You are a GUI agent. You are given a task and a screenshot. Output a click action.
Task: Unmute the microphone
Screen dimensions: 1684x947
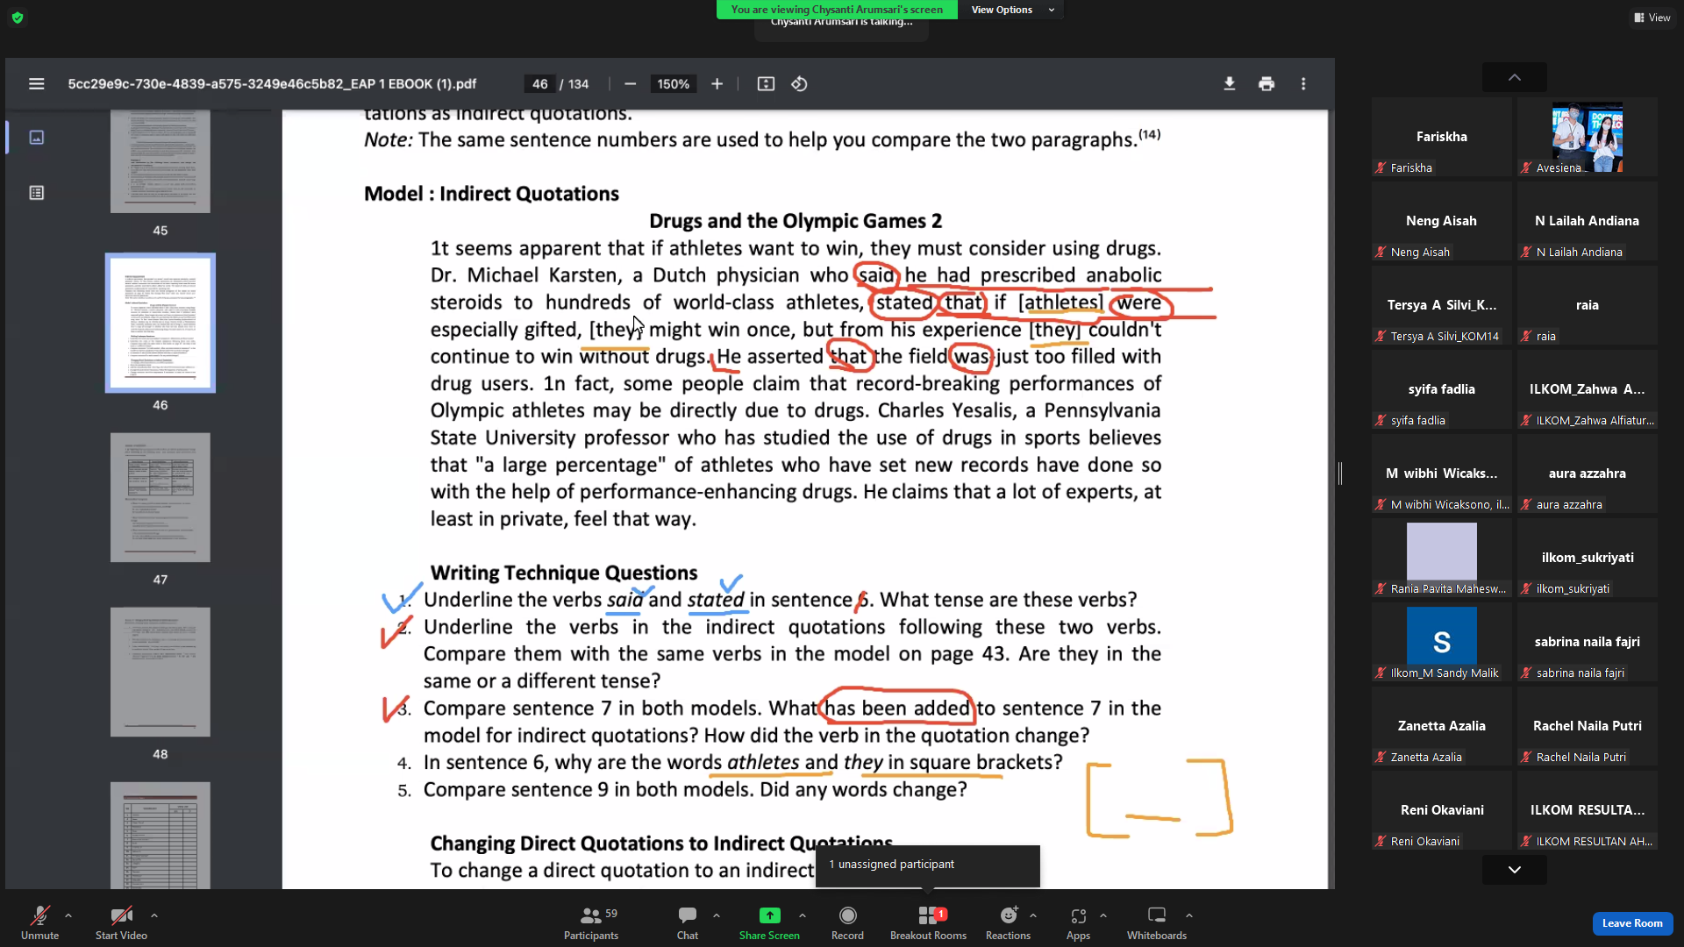39,923
